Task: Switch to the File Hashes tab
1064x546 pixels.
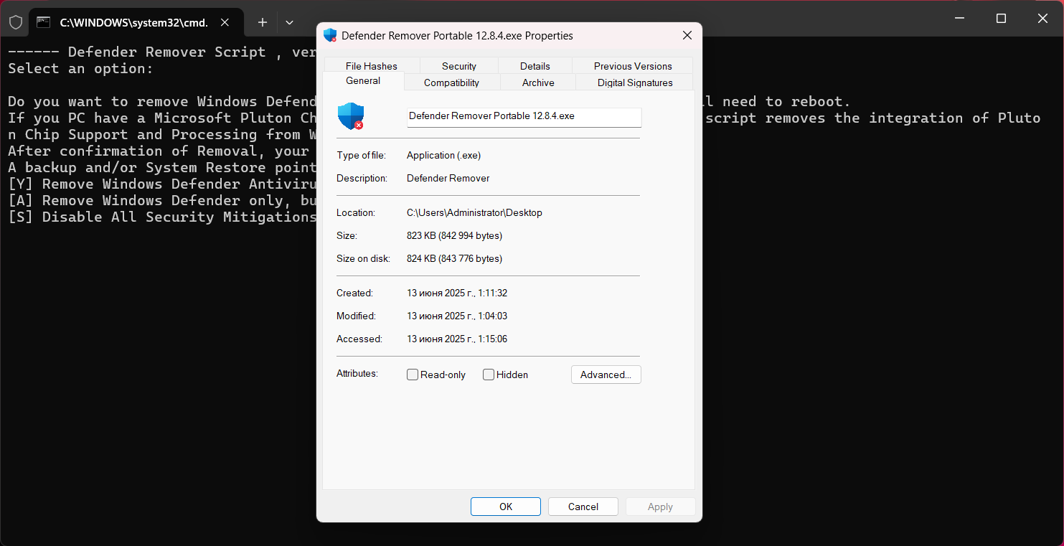Action: [x=372, y=66]
